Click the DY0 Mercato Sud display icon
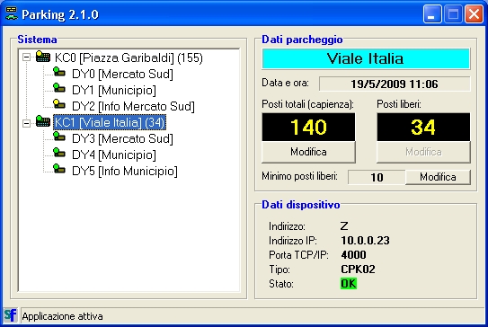 click(59, 72)
